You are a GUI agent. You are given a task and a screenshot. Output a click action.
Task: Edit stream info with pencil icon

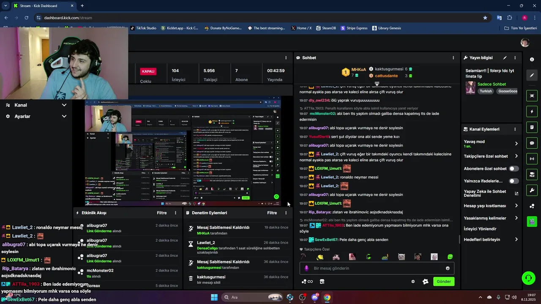505,58
